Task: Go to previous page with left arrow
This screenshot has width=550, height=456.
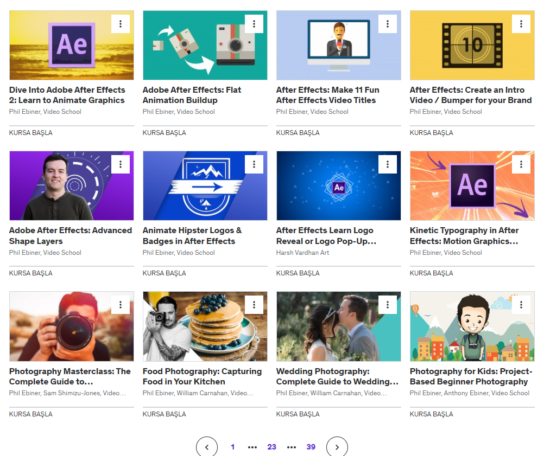Action: (207, 447)
